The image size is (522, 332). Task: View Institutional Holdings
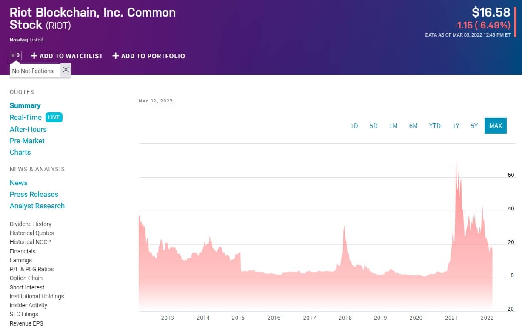tap(37, 296)
